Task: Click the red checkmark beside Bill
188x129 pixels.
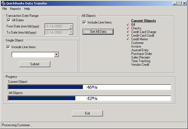Action: click(x=128, y=25)
